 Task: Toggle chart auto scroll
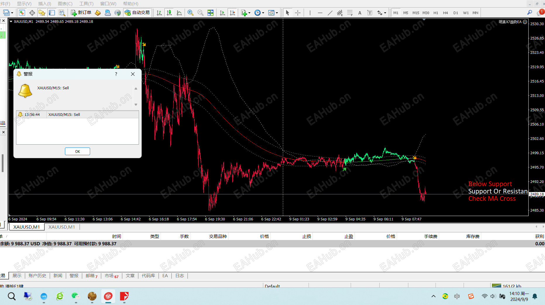point(222,13)
